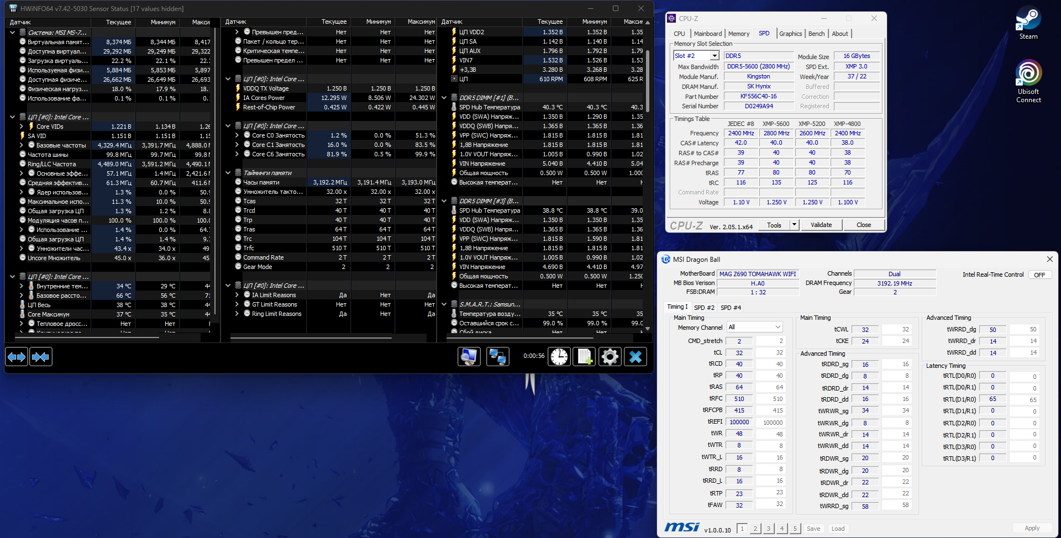Viewport: 1061px width, 538px height.
Task: Open the CPU-Z About tab
Action: (840, 34)
